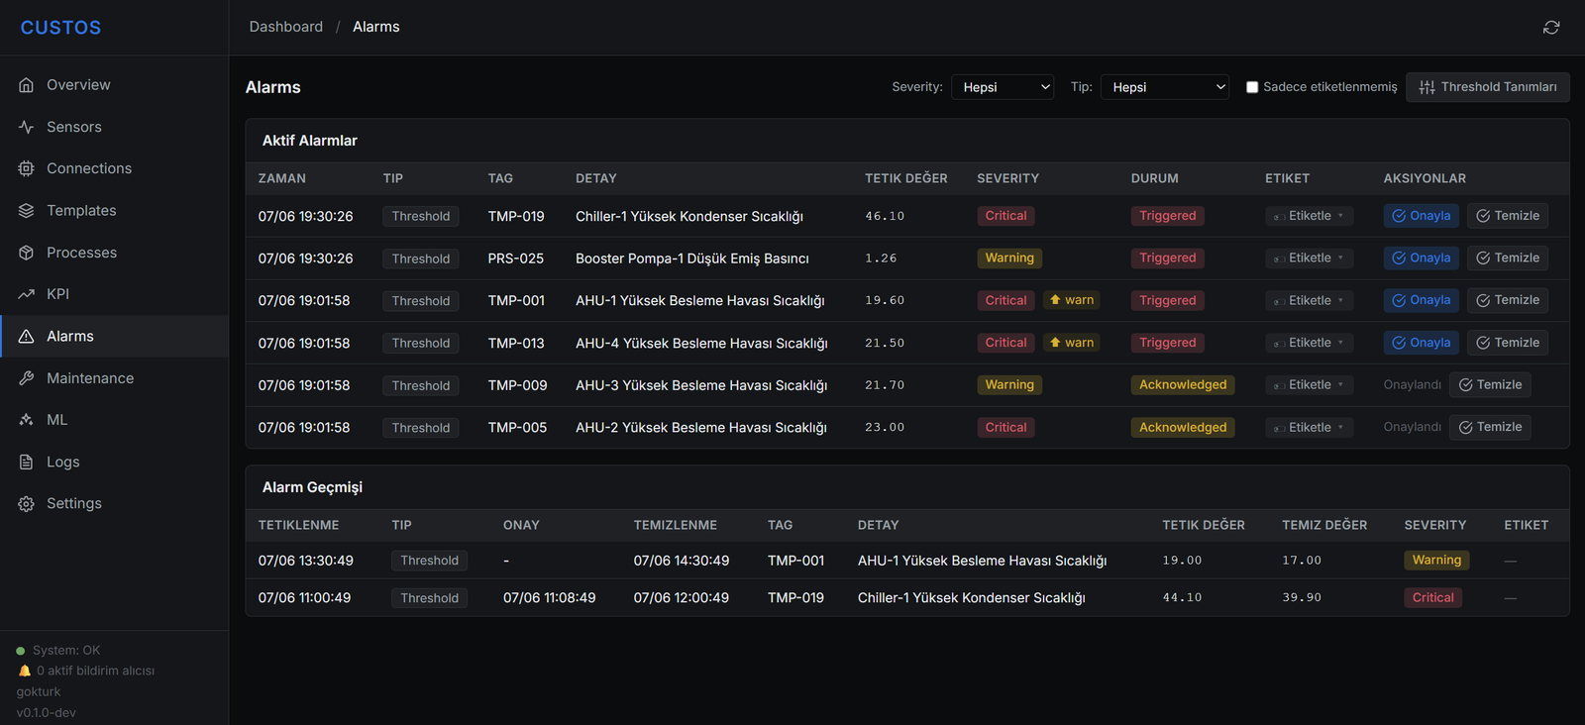The image size is (1585, 725).
Task: Go to Connections via its sidebar icon
Action: 27,168
